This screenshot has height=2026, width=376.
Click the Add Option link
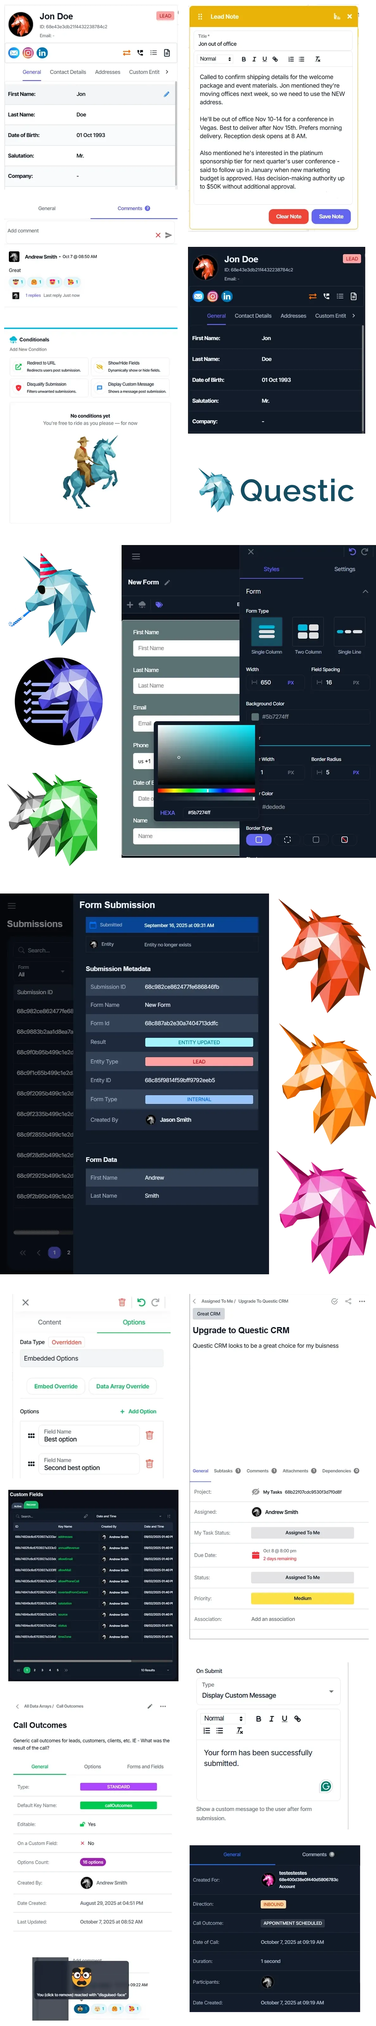(x=138, y=1411)
